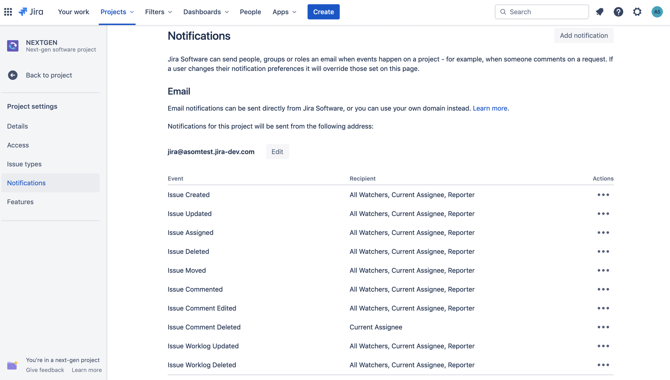Open three-dot menu for Issue Worklog Deleted
The width and height of the screenshot is (670, 380).
tap(603, 365)
